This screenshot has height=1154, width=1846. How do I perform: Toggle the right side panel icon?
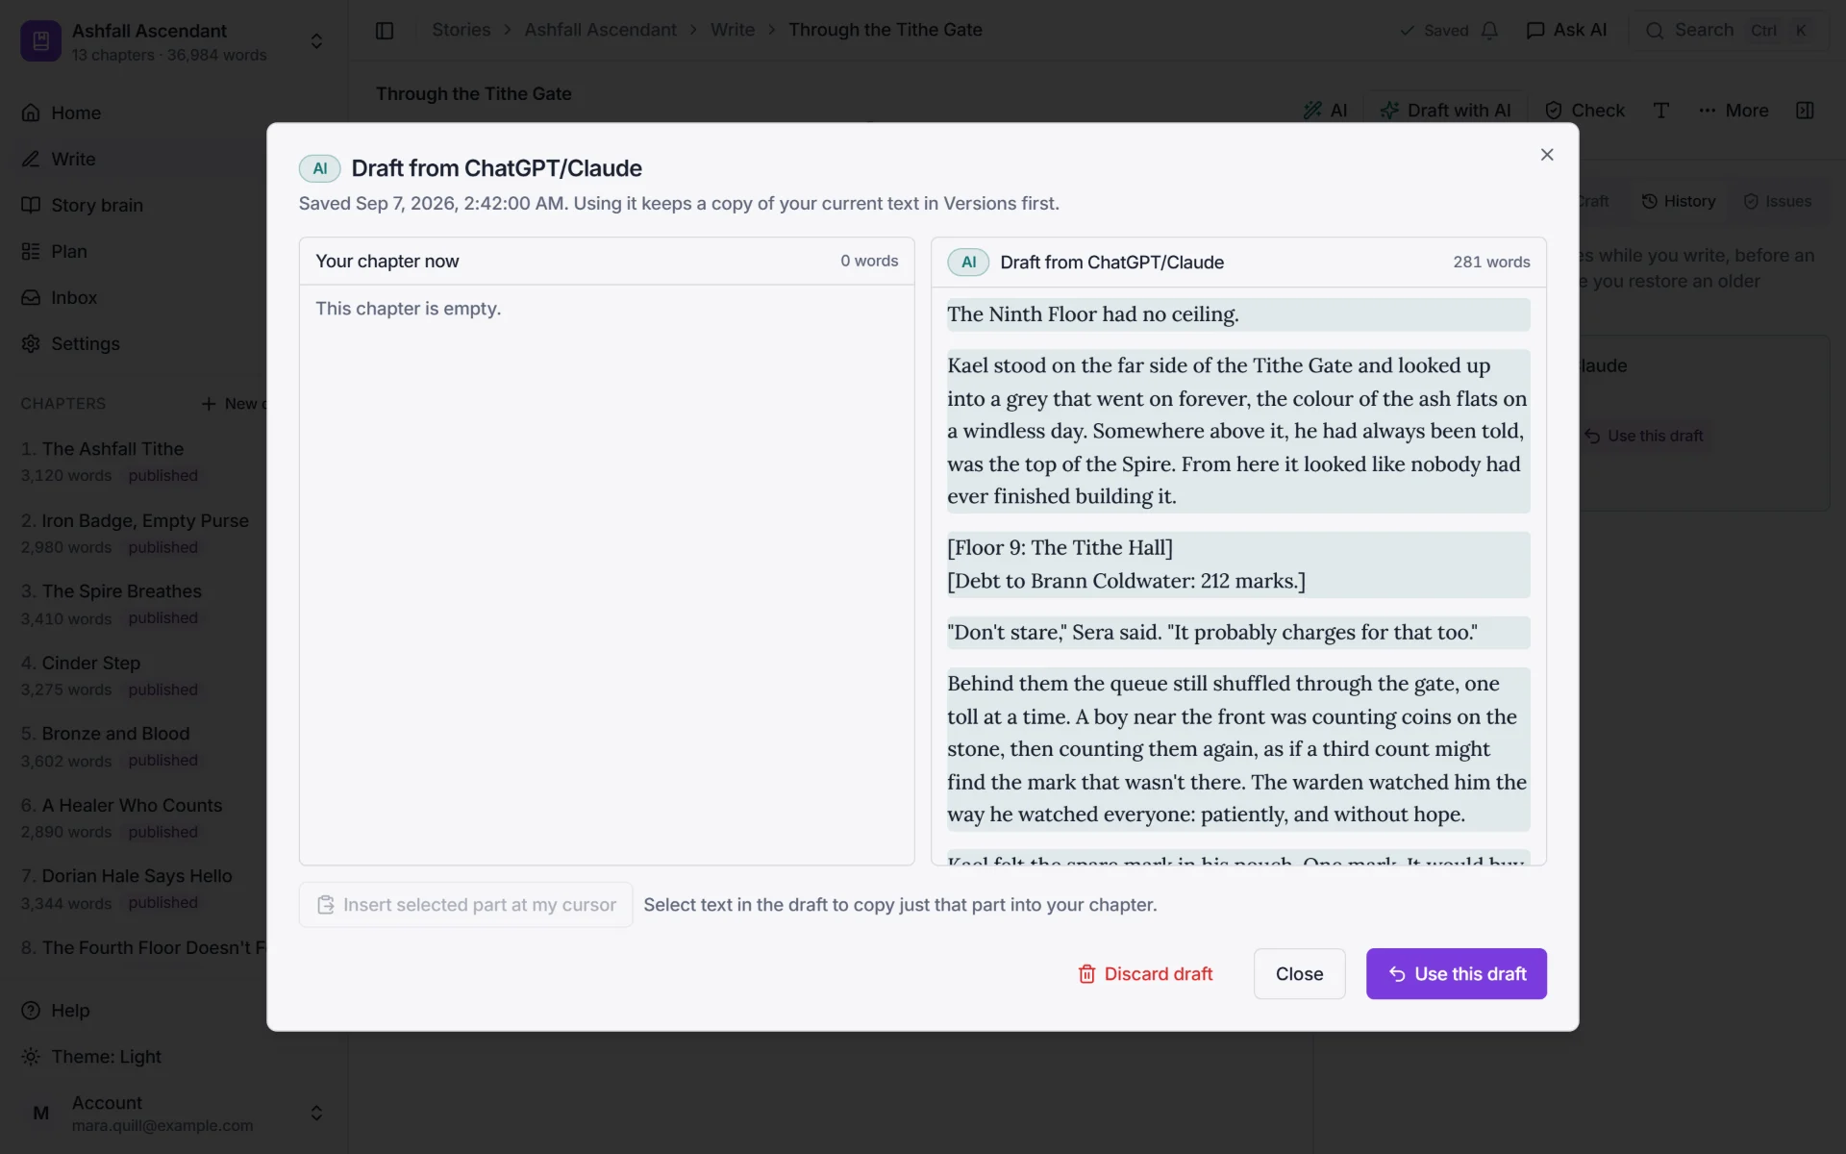pos(1805,111)
